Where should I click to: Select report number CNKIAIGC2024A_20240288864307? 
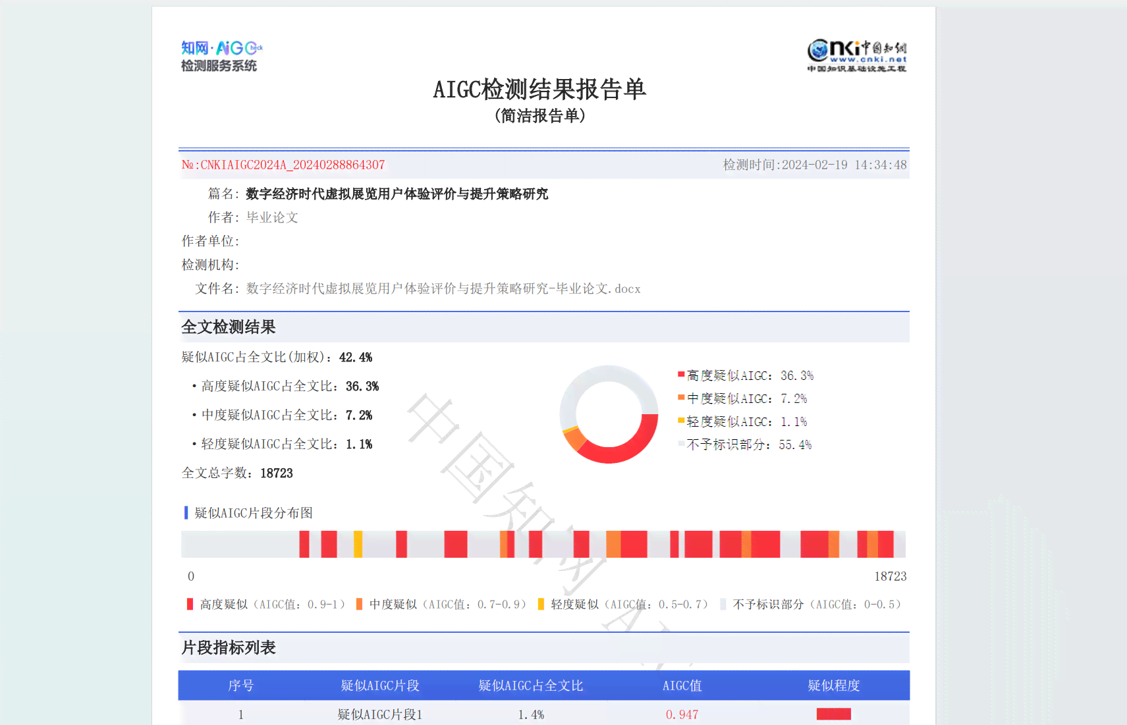coord(292,165)
